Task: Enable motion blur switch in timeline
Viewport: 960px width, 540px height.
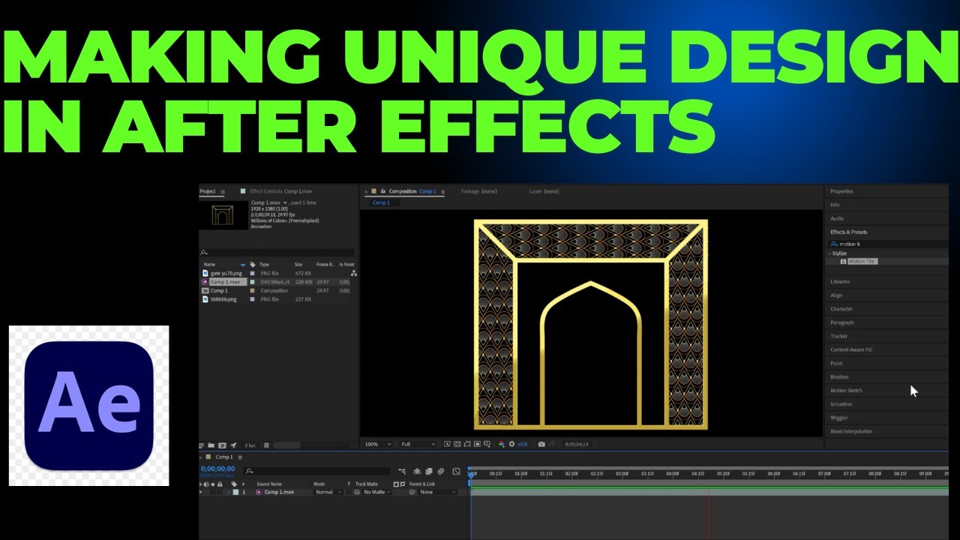Action: click(441, 472)
